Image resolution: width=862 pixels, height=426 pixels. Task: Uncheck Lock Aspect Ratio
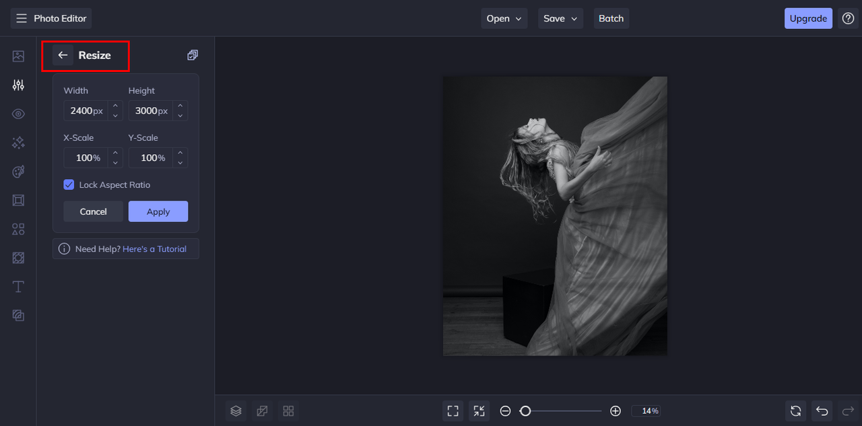(69, 184)
